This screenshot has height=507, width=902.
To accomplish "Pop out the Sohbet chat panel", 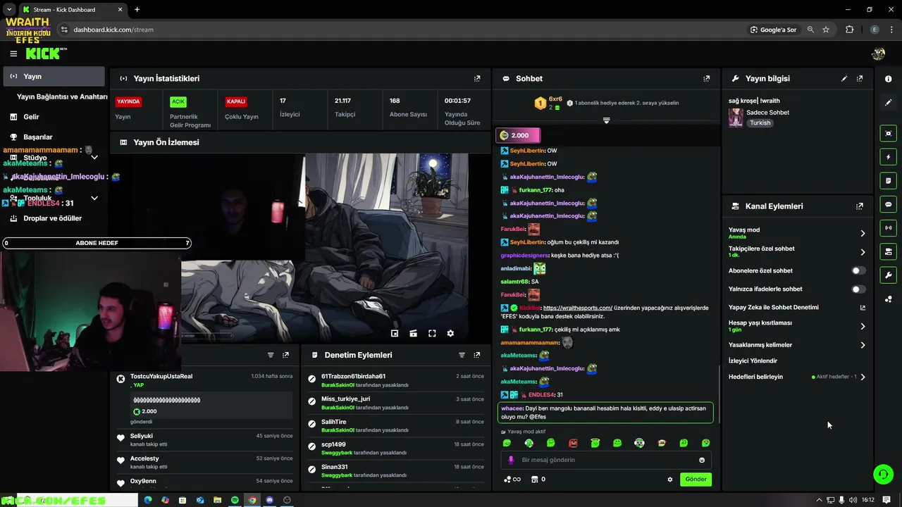I will pos(707,79).
